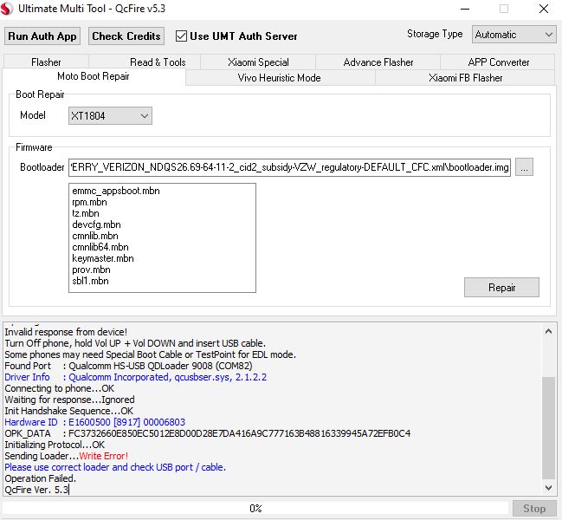562x520 pixels.
Task: Expand the Model XT1804 dropdown
Action: [x=110, y=116]
